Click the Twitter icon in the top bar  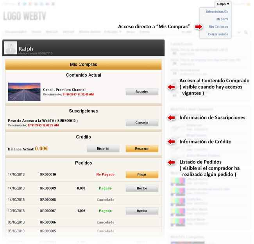25,4
